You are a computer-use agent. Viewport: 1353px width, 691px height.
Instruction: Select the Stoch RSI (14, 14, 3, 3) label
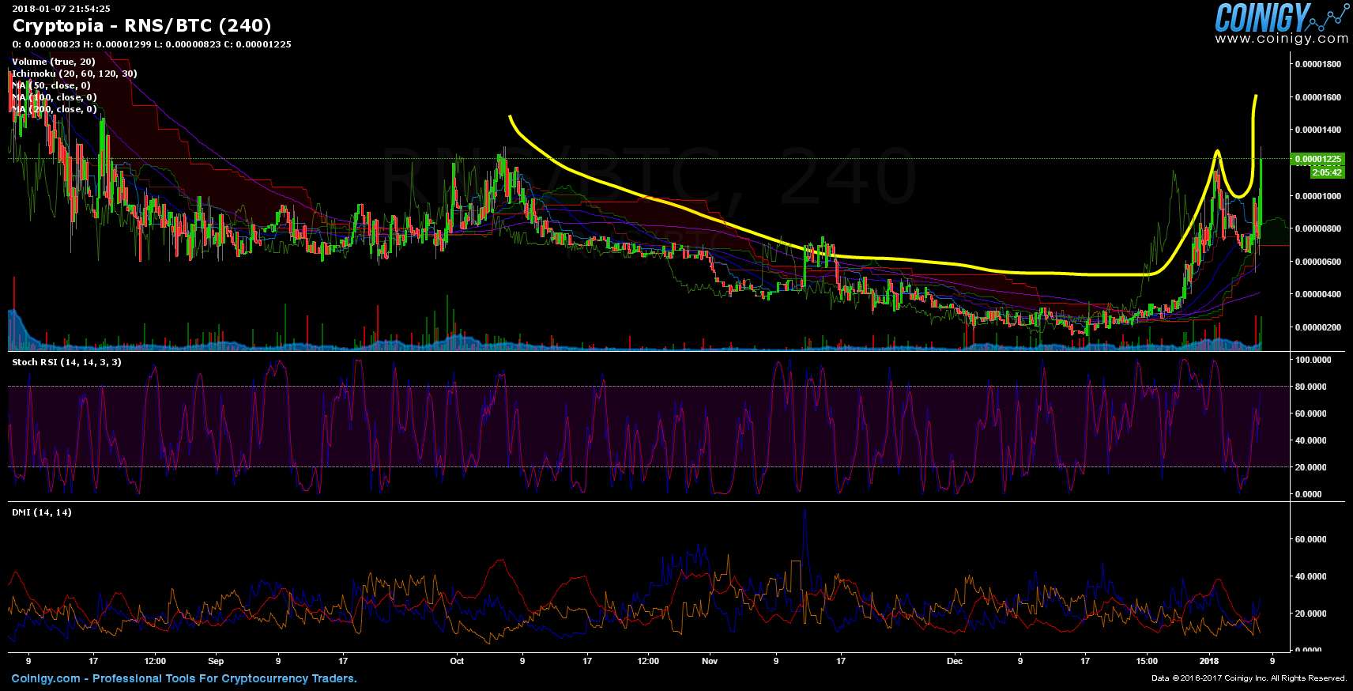[x=66, y=362]
